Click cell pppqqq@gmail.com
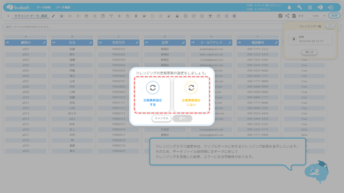Screen dimensions: 344x193 [212, 135]
